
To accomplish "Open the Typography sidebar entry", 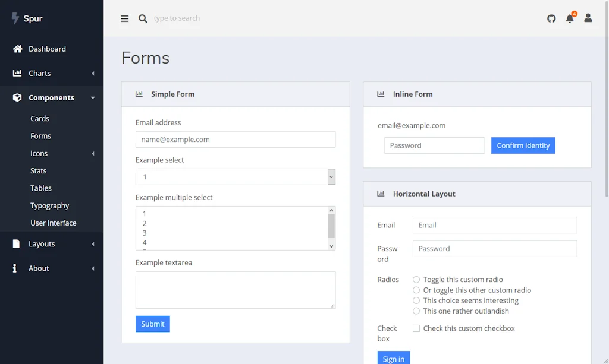I will click(x=49, y=205).
